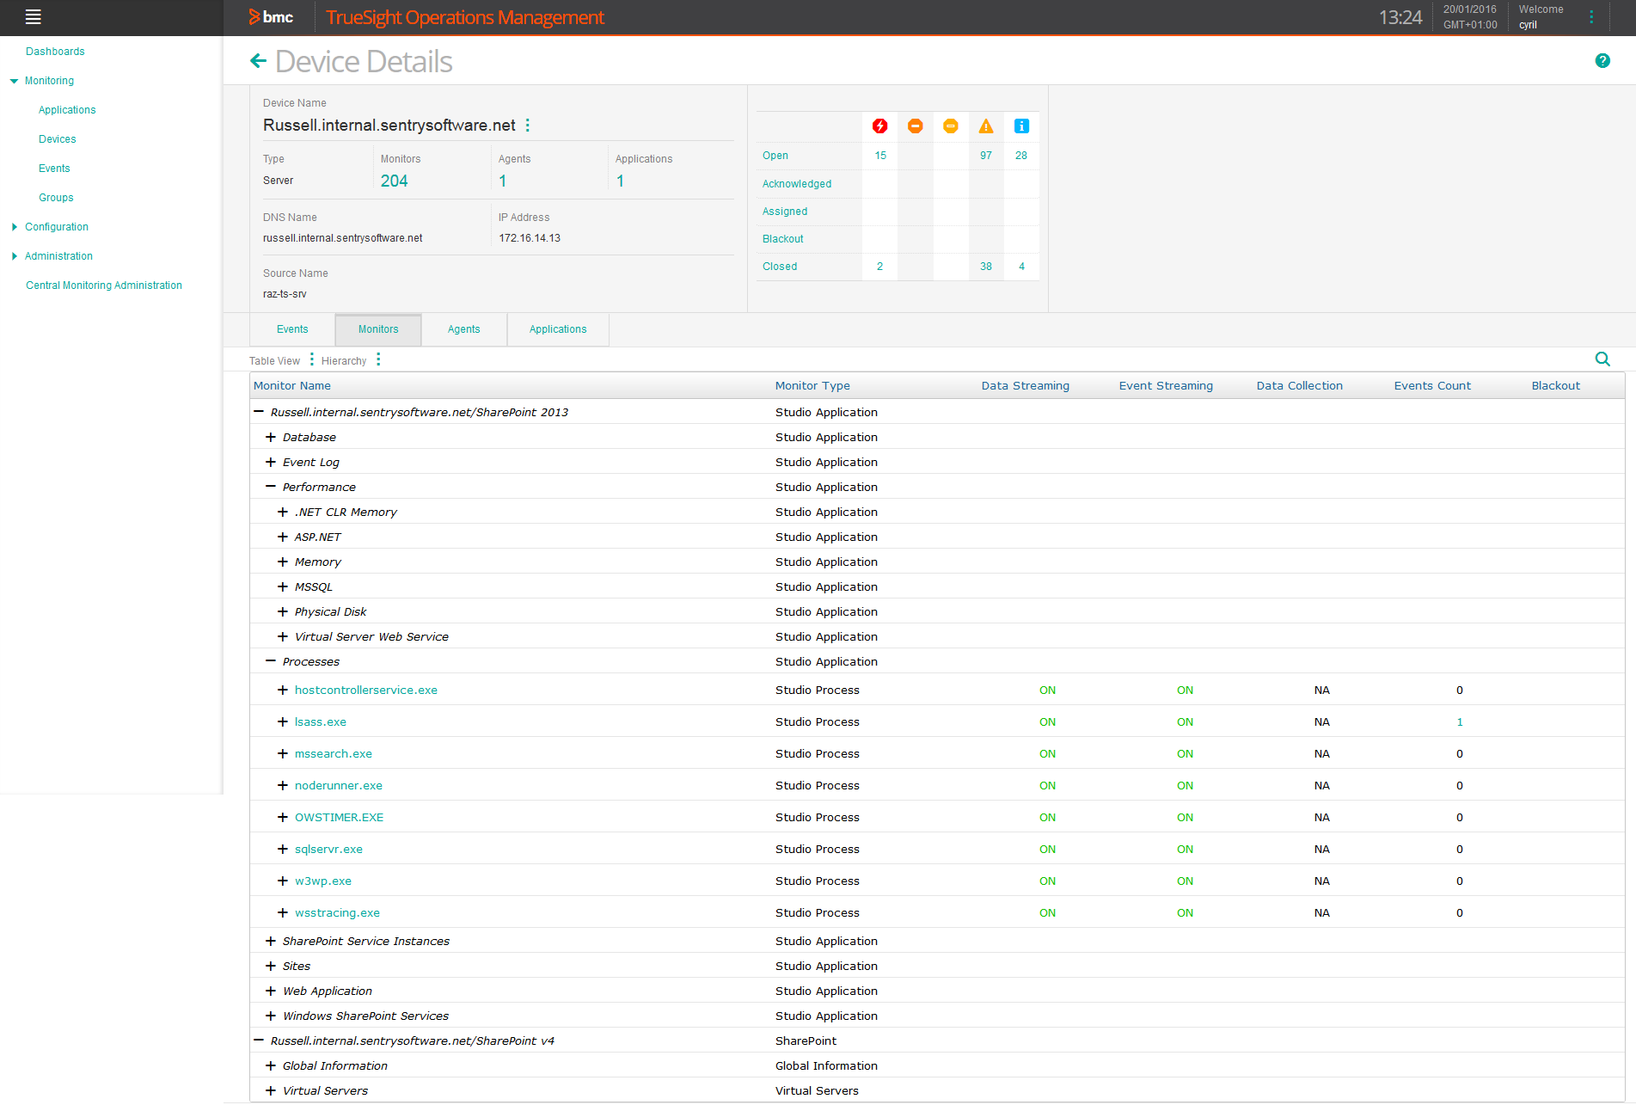1636x1105 pixels.
Task: Click the Open warning count 97
Action: tap(986, 156)
